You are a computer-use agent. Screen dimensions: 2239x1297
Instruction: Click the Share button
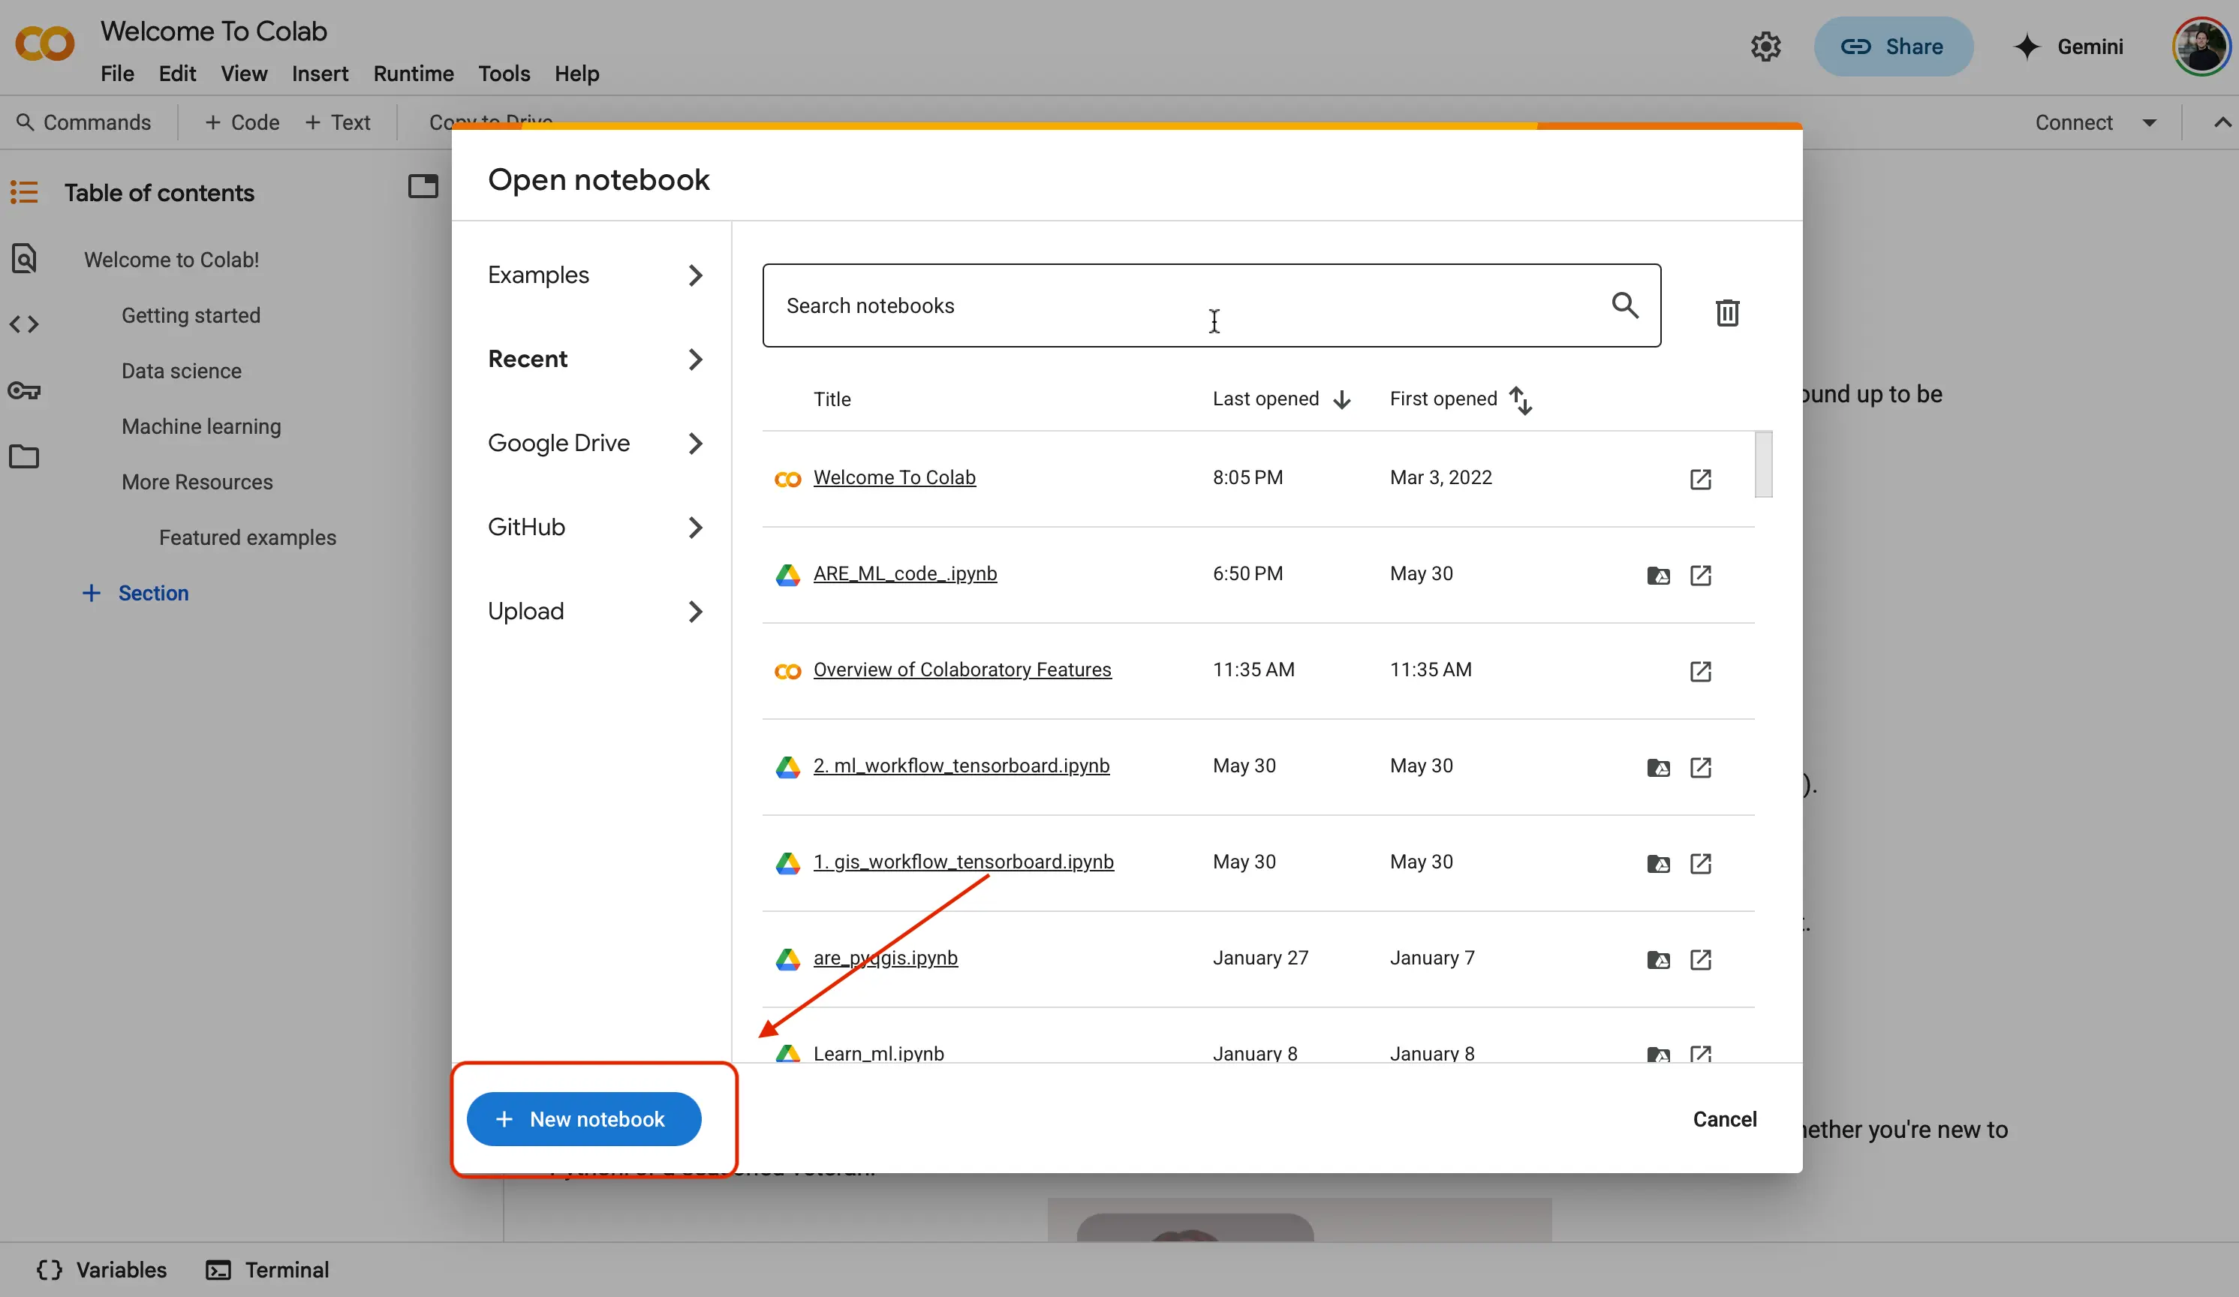click(x=1894, y=47)
